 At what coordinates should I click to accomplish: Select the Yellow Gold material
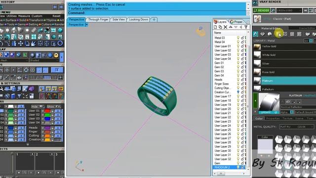click(x=284, y=46)
